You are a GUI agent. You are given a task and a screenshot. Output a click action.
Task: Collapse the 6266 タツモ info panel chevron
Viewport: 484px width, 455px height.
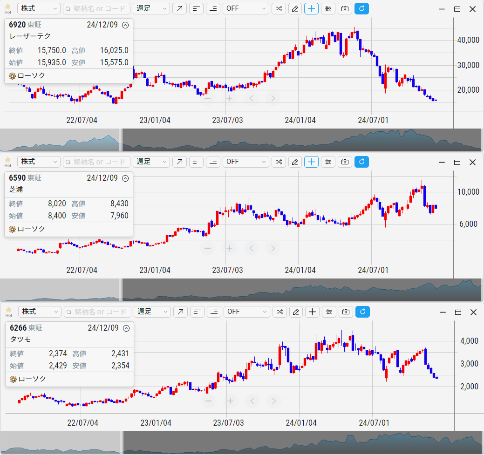point(126,328)
